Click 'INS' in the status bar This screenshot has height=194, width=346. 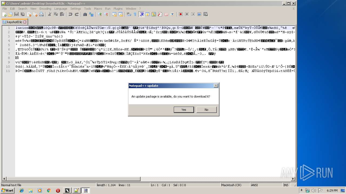(x=286, y=185)
